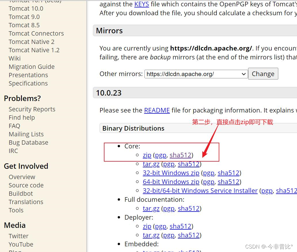Click the Problems? sidebar heading
Screen dimensions: 297x252
coord(22,98)
